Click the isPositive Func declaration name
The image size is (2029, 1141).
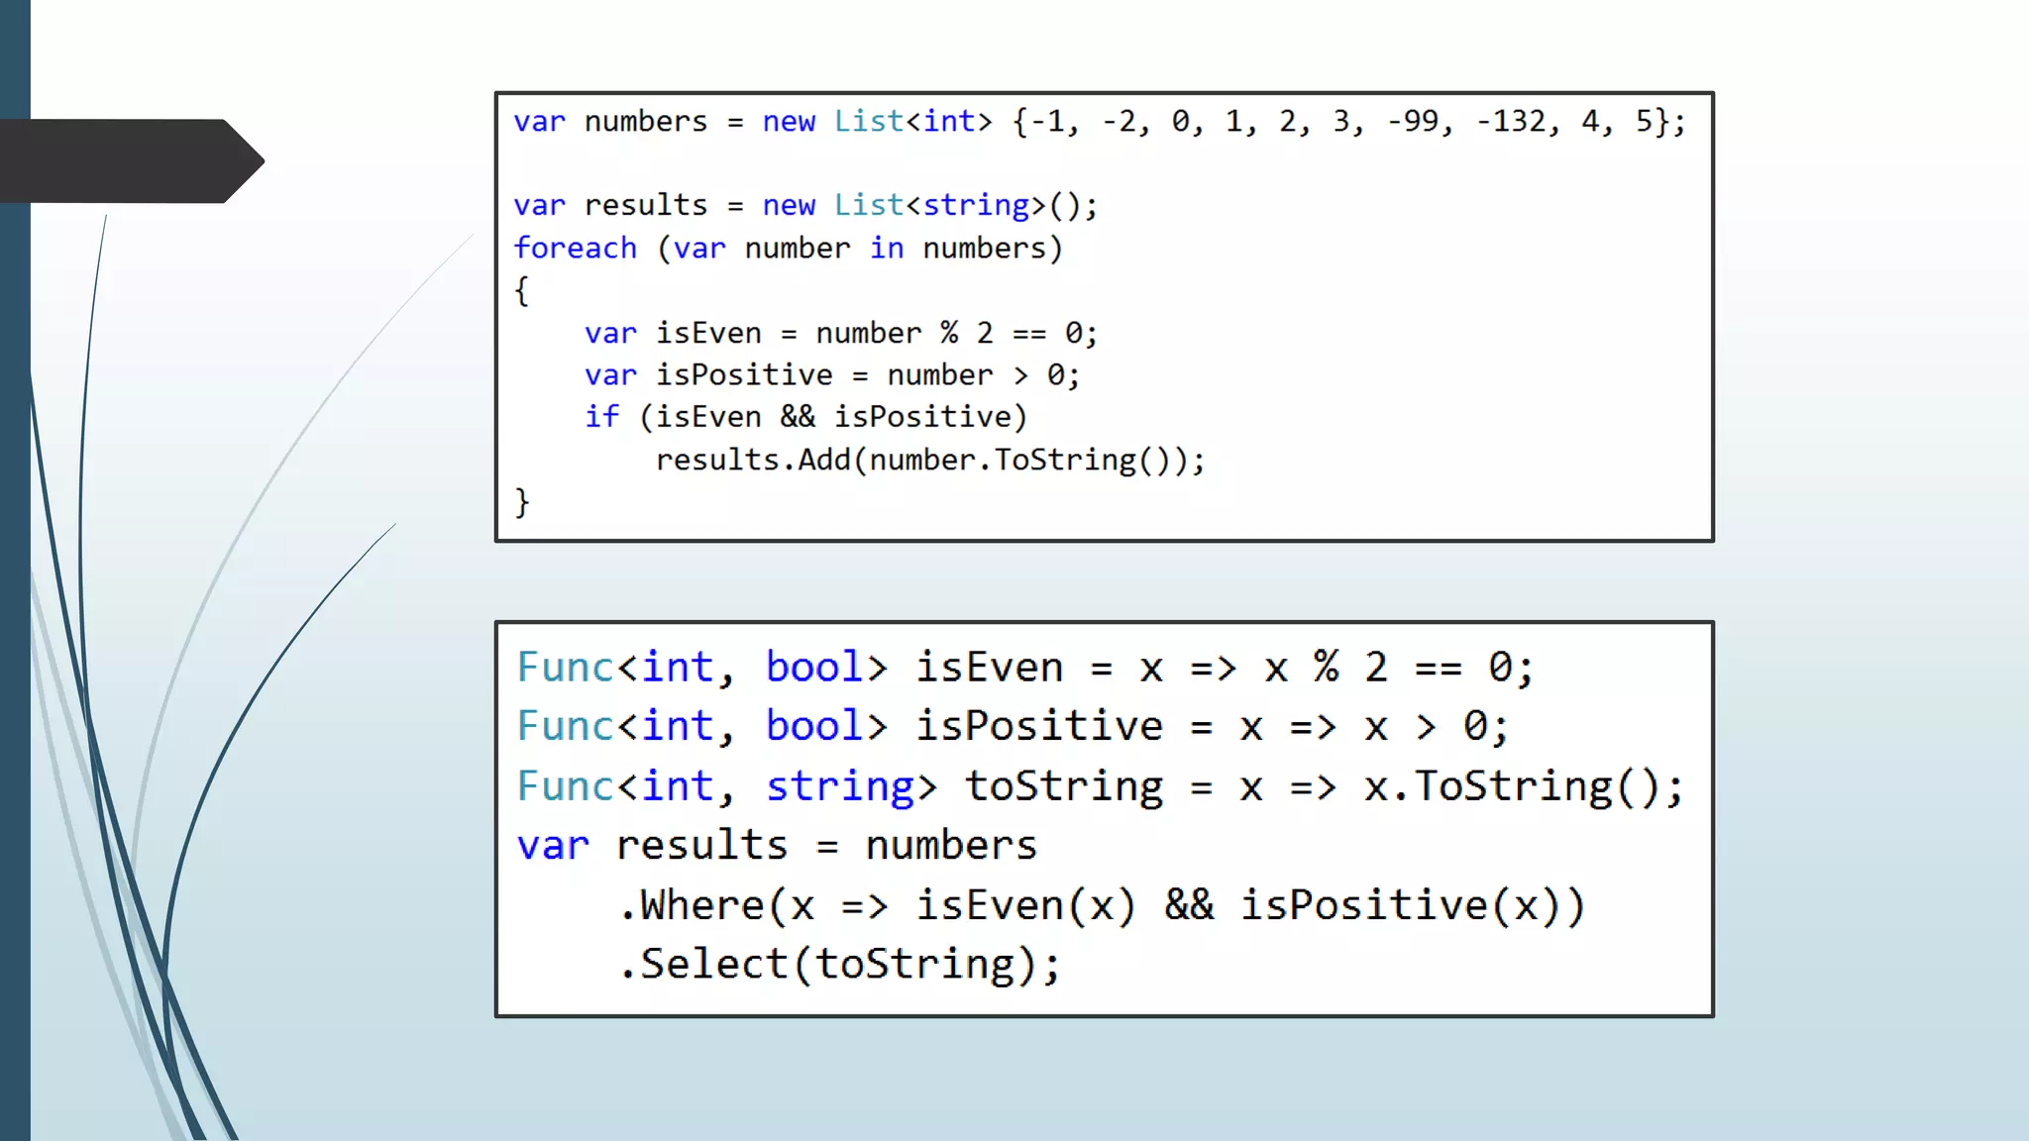coord(1038,726)
